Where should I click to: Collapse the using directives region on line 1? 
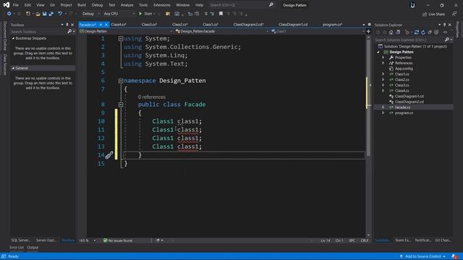(121, 38)
